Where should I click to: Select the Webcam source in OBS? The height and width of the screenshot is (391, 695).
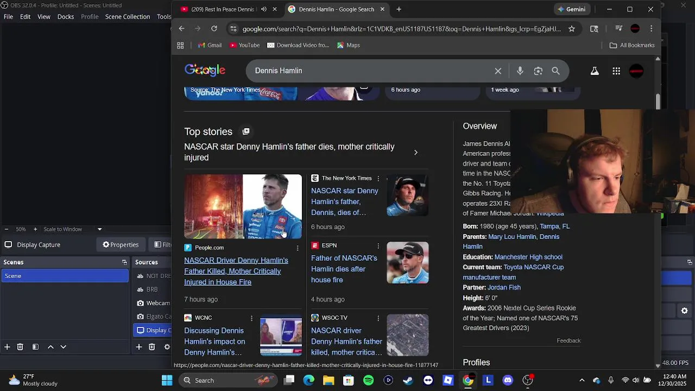tap(153, 303)
